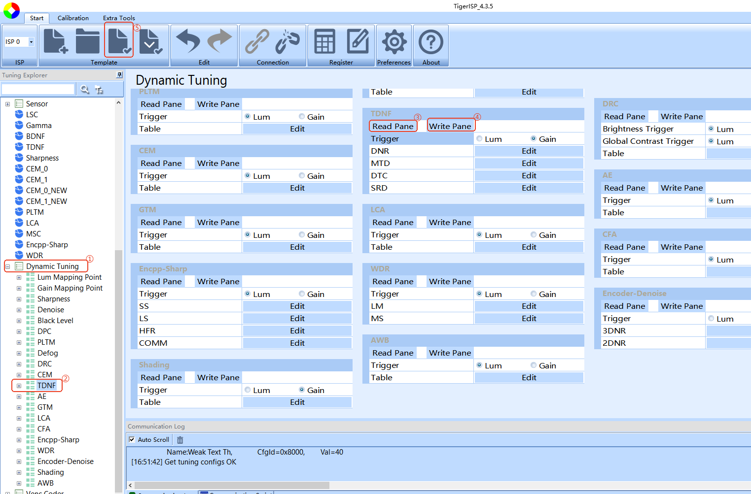Viewport: 751px width, 494px height.
Task: Expand the Lum Mapping Point node
Action: point(19,277)
